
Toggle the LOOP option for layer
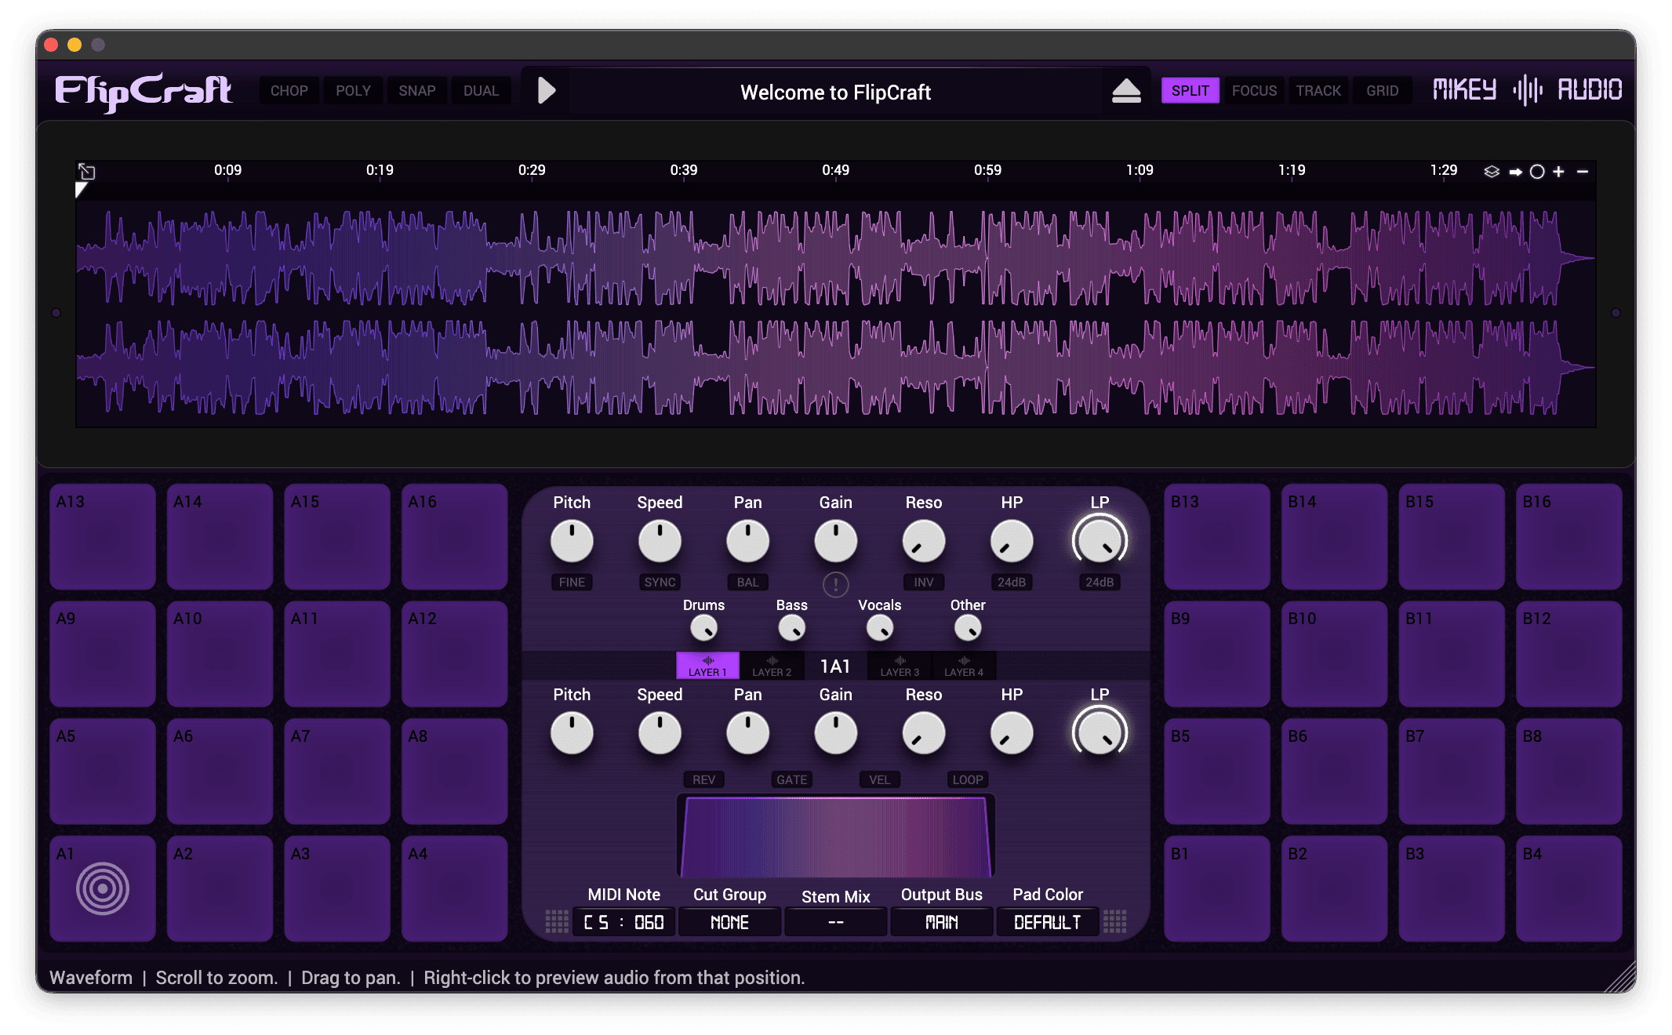pyautogui.click(x=967, y=780)
